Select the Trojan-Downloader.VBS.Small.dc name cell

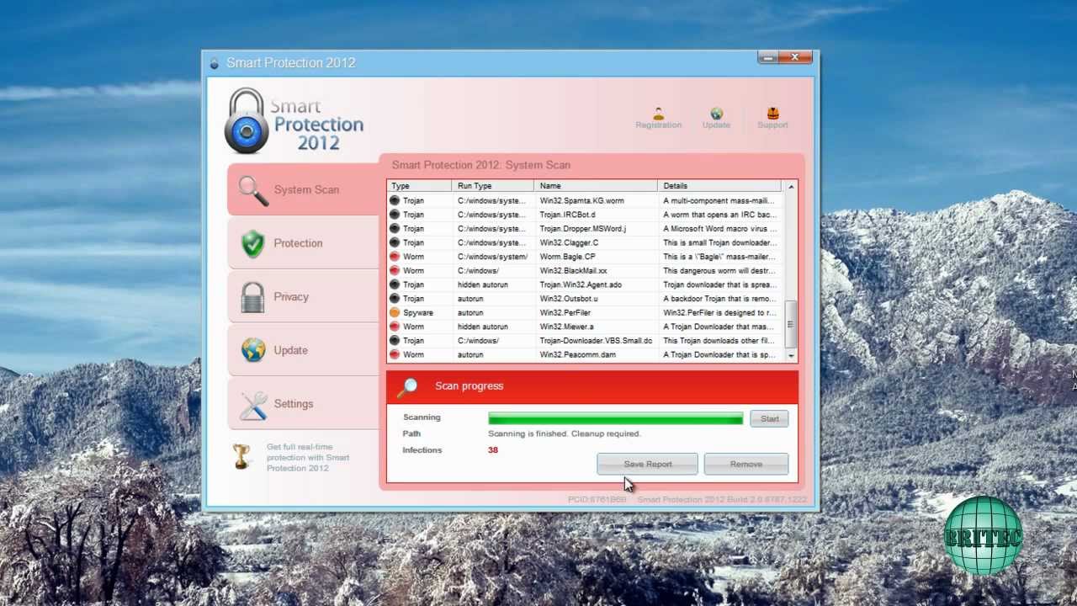(x=596, y=341)
